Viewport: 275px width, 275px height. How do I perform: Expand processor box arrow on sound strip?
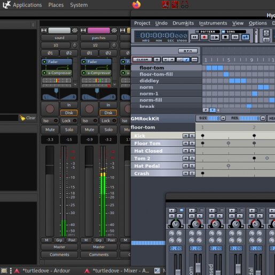(75, 84)
